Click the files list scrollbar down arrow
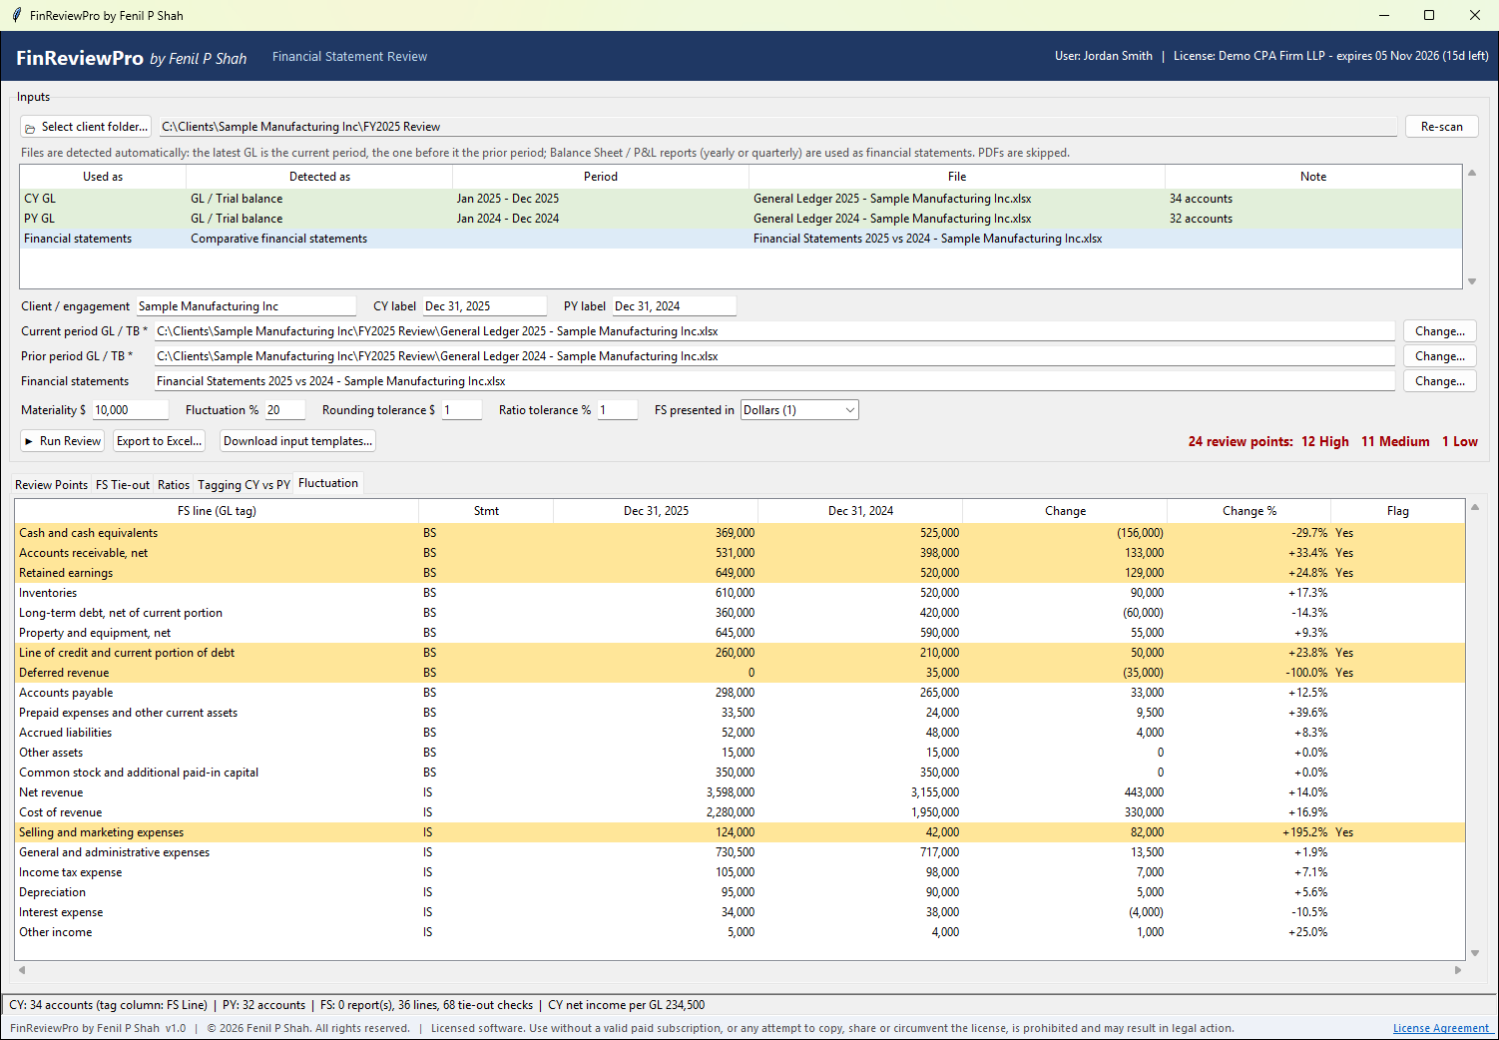The width and height of the screenshot is (1499, 1040). click(x=1472, y=281)
